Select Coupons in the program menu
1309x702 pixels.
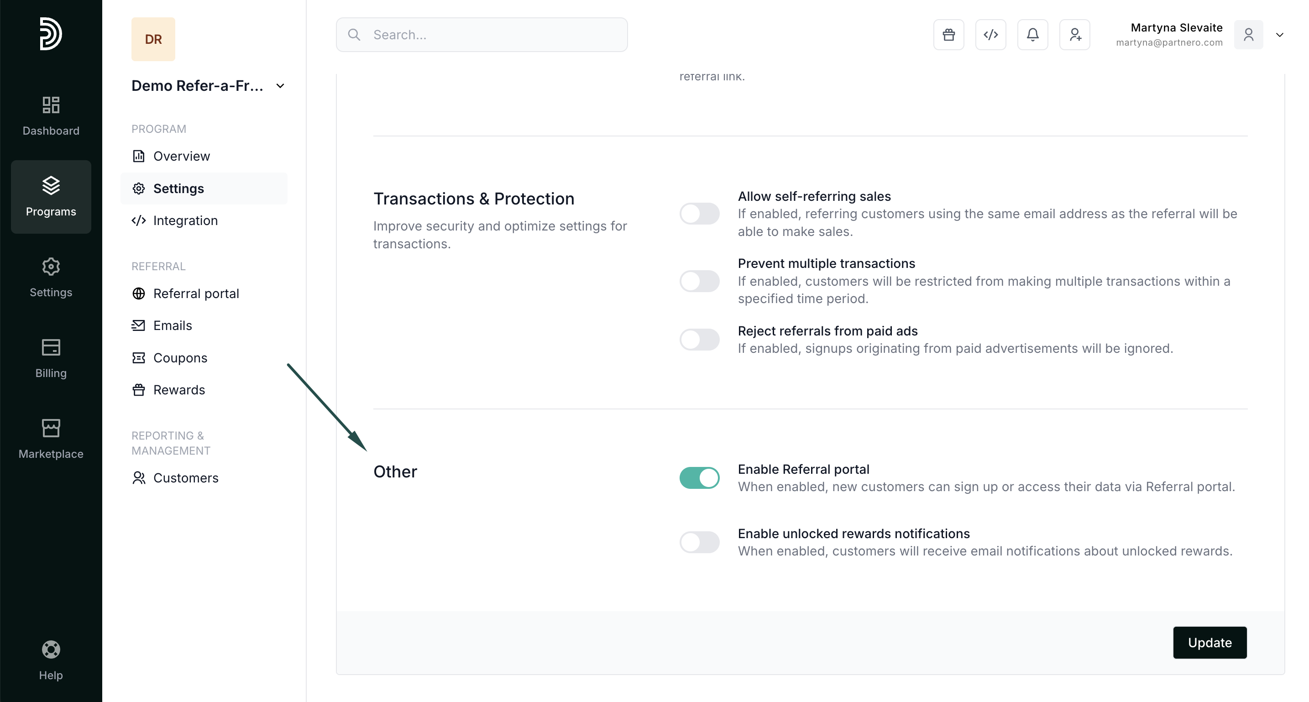(x=180, y=358)
